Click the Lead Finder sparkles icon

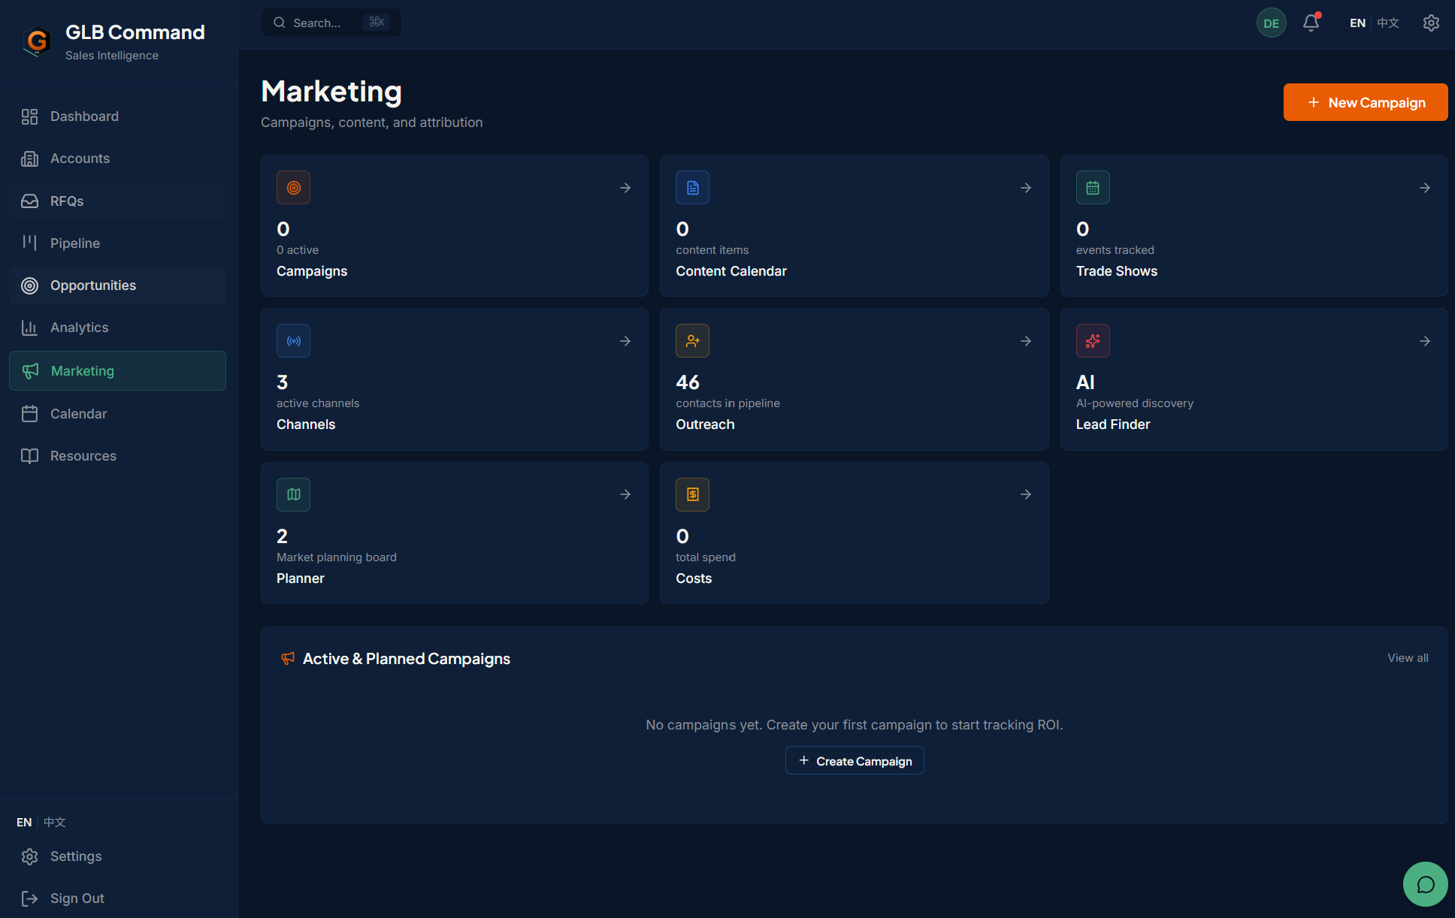1093,340
